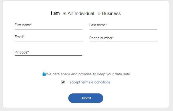Click into the Phone number field
Screen dimensions: 173x111
click(x=123, y=39)
